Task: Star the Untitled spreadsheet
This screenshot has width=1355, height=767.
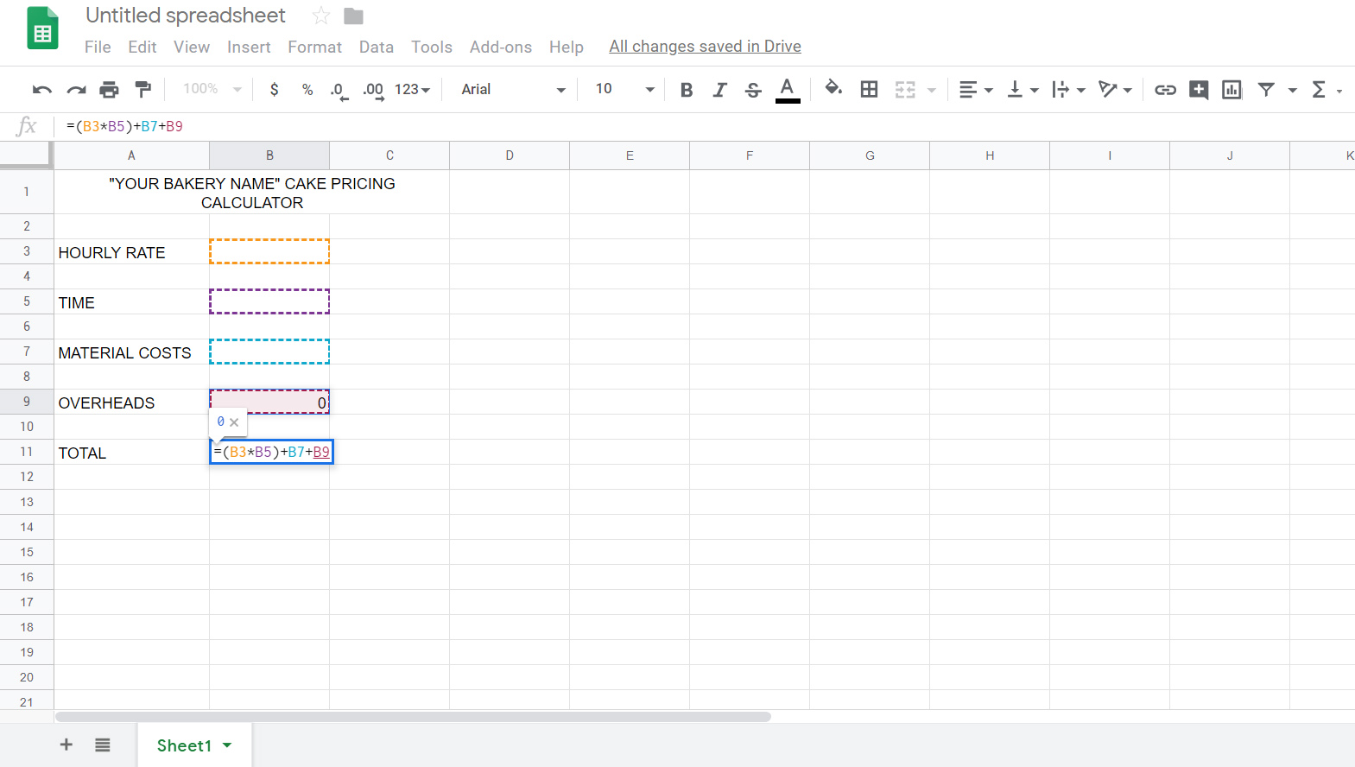Action: [320, 16]
